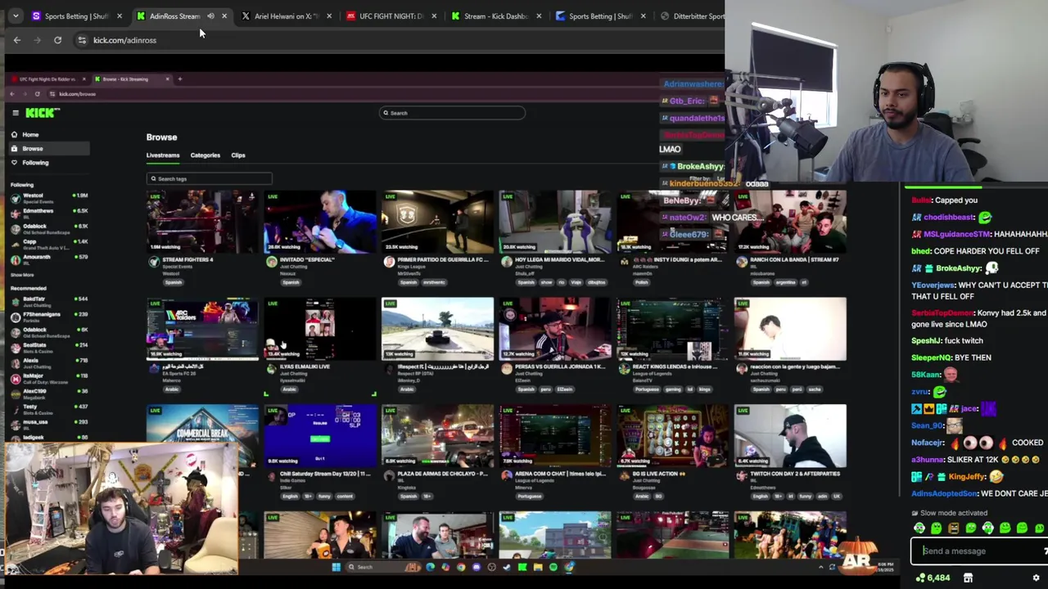Open the channel points shop icon
The image size is (1048, 589).
[968, 578]
